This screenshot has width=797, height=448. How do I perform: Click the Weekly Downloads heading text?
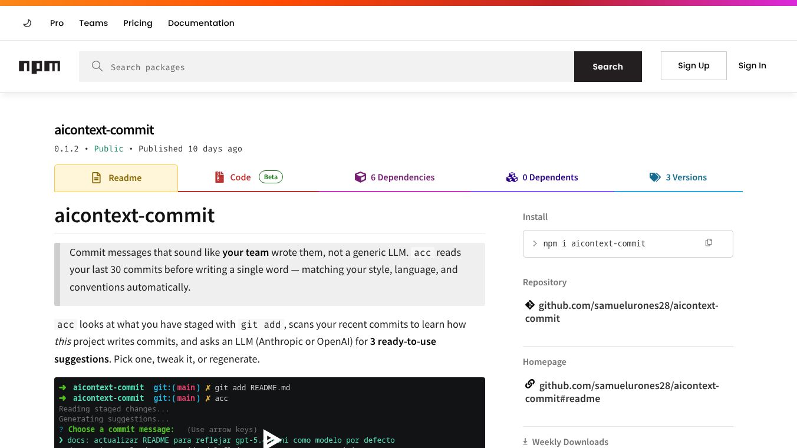[570, 442]
